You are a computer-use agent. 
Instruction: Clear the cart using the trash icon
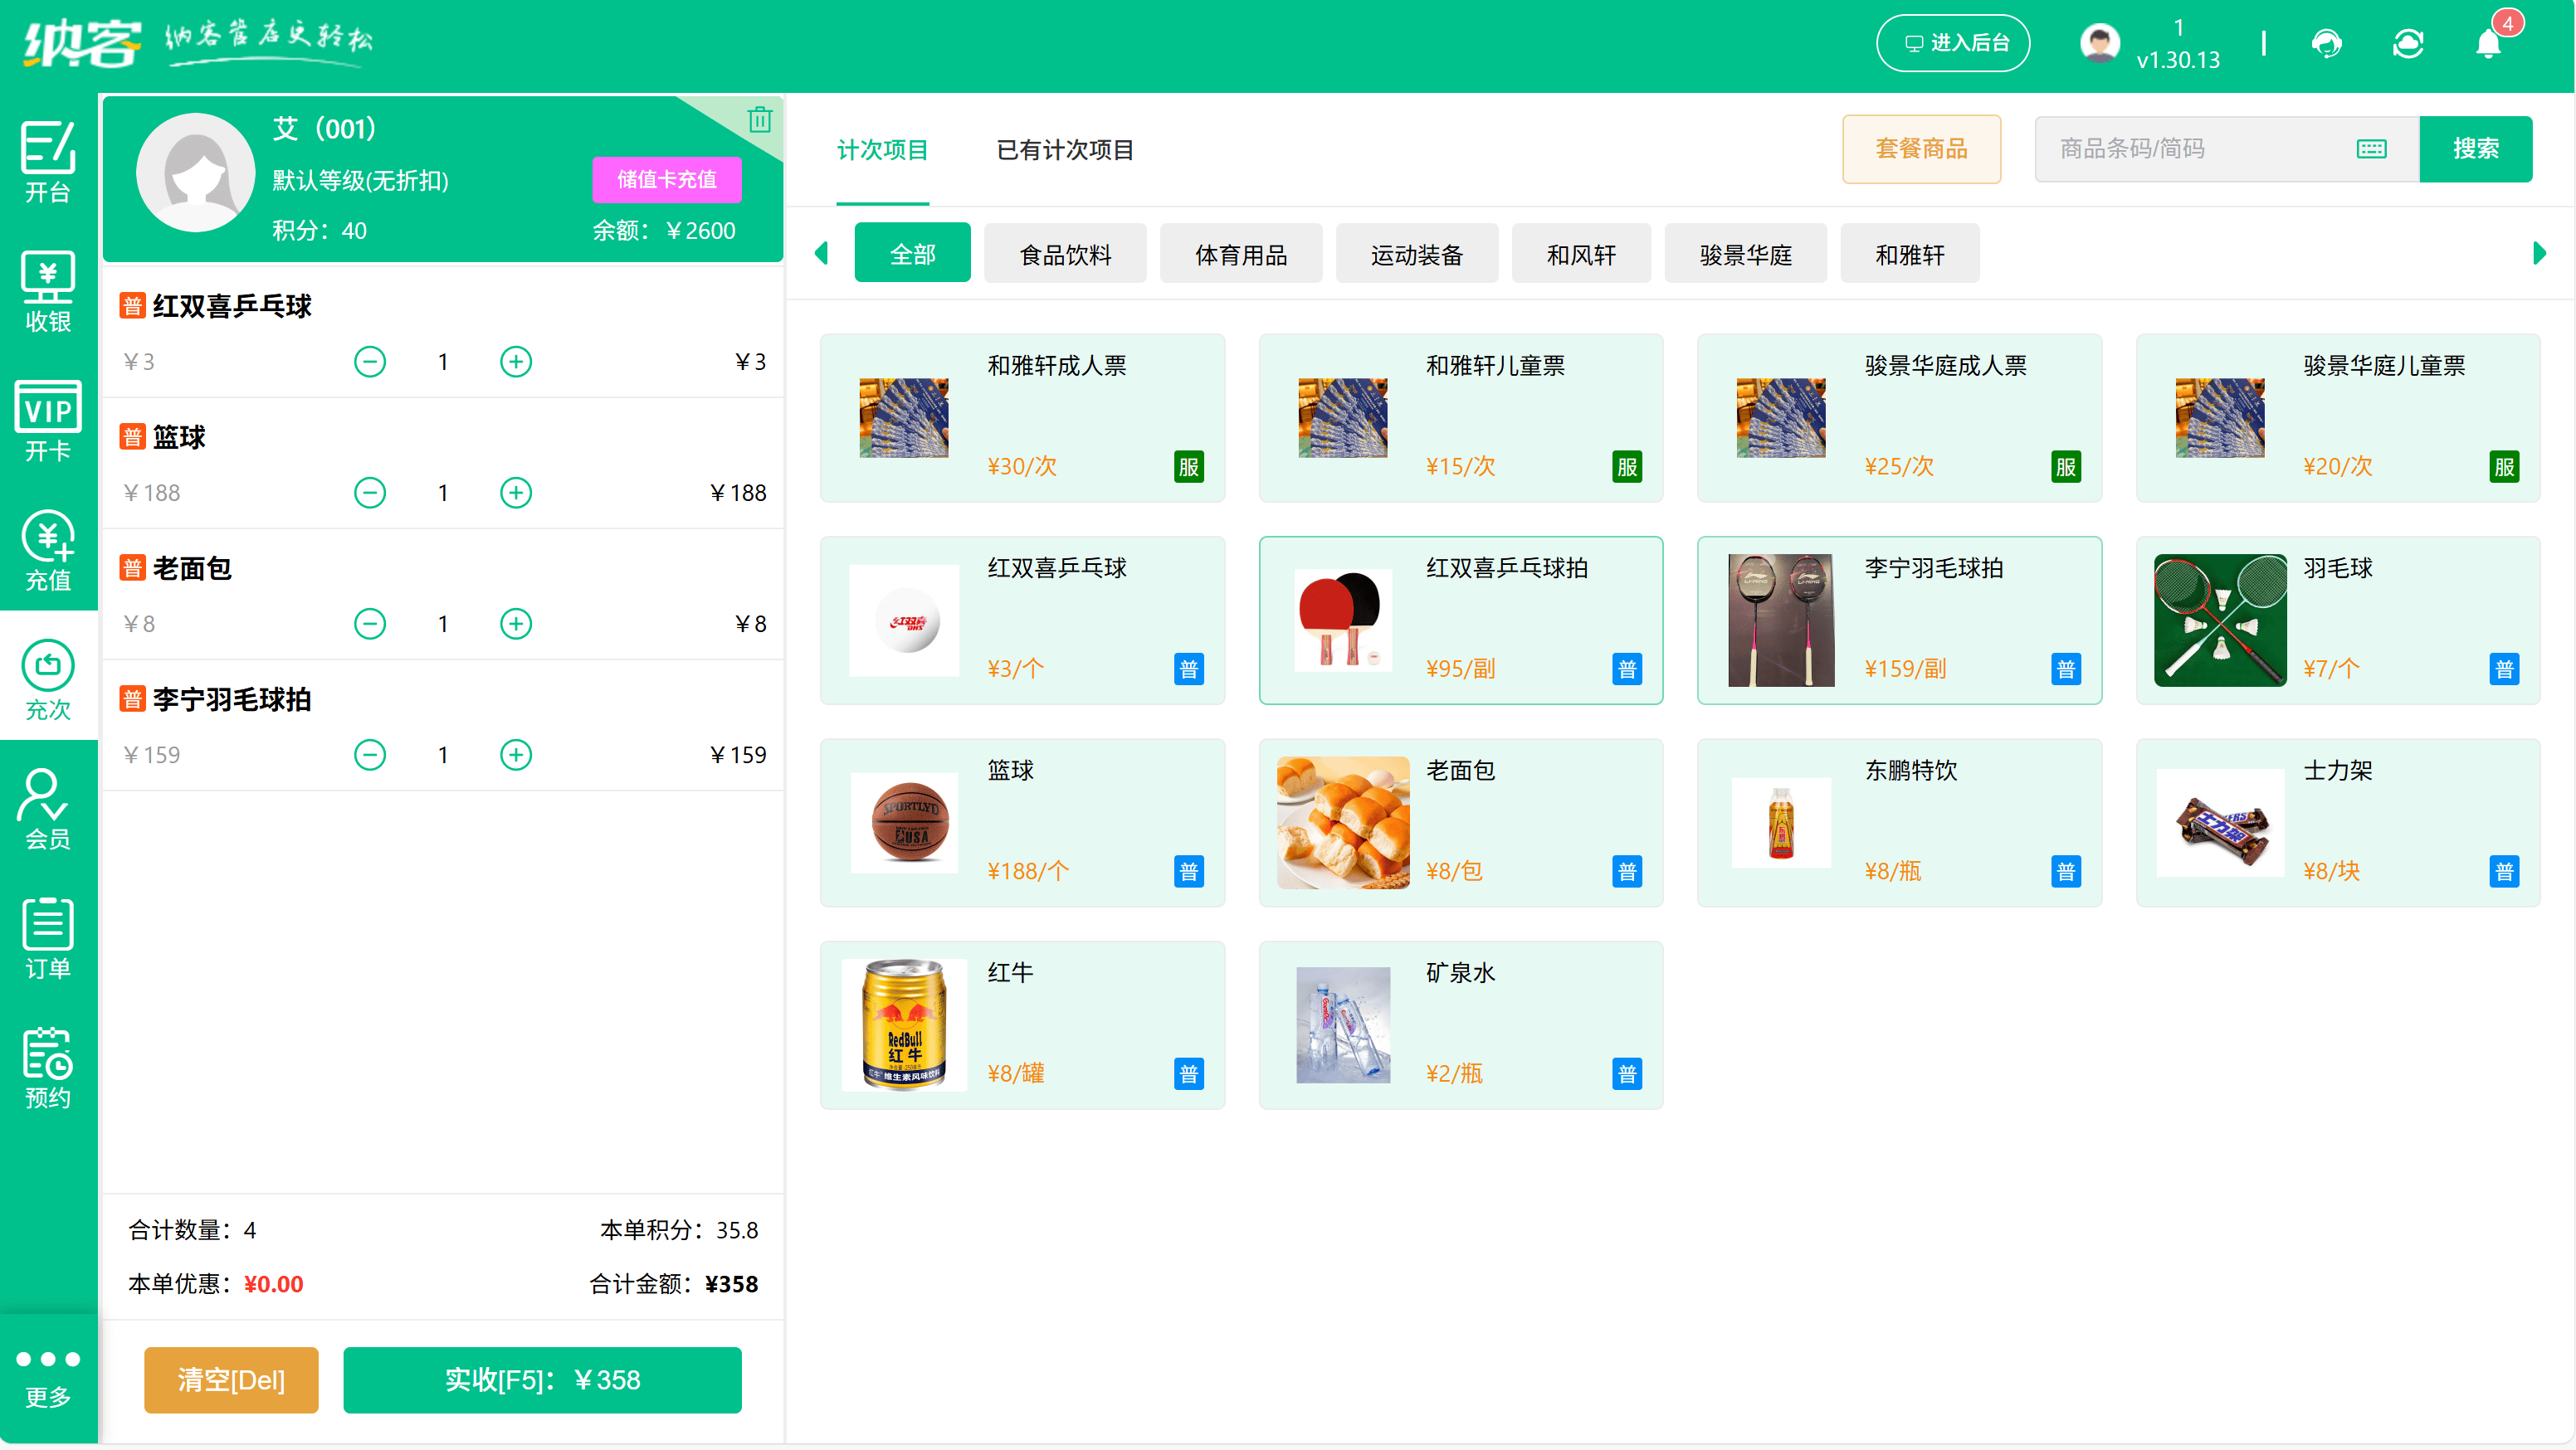coord(761,120)
